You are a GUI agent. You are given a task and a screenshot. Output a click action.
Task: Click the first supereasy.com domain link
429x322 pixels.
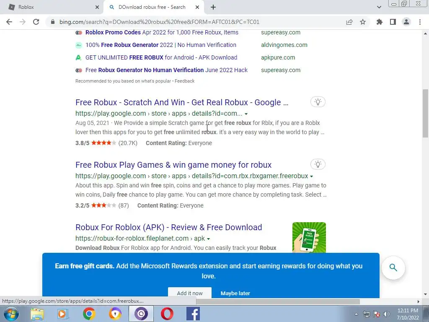280,32
